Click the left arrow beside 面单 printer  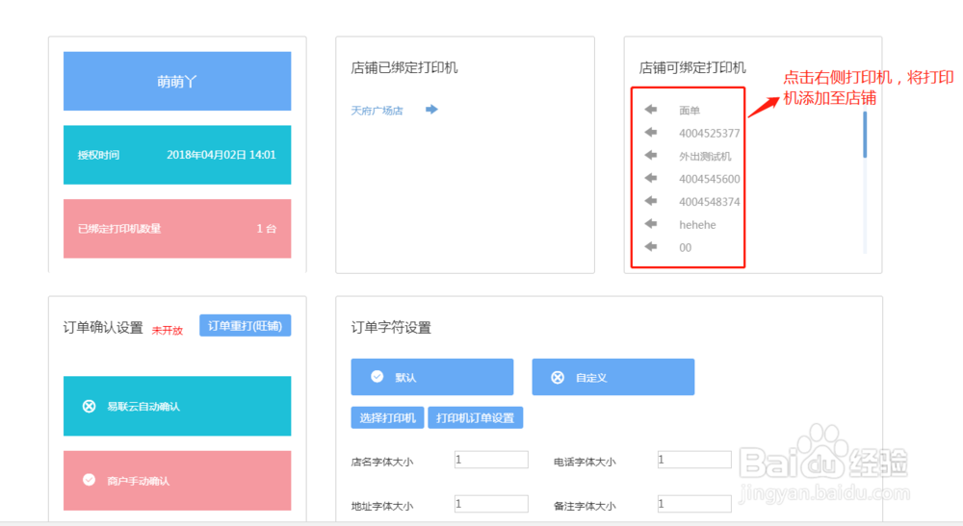(651, 110)
